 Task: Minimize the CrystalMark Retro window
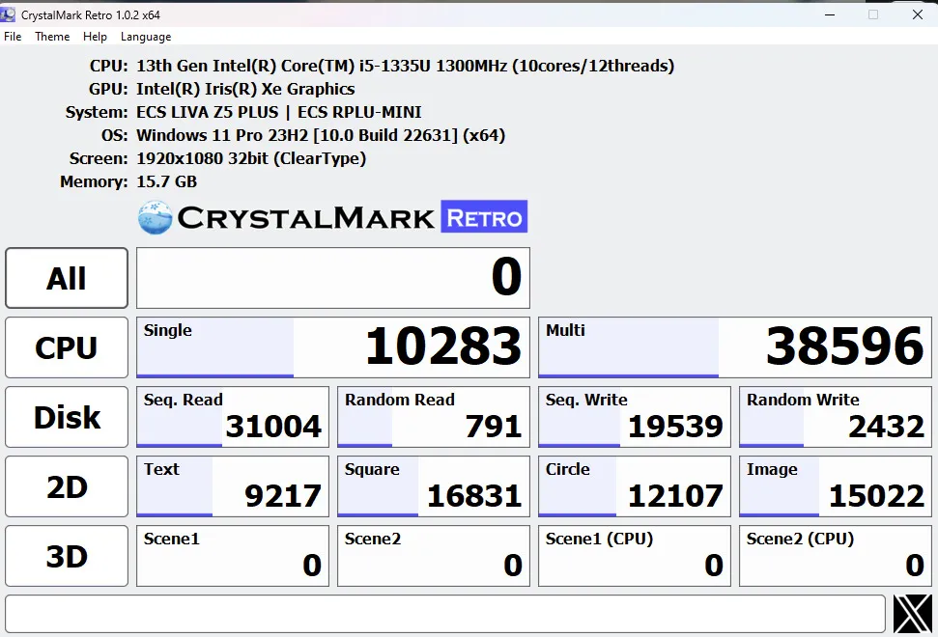pos(830,14)
